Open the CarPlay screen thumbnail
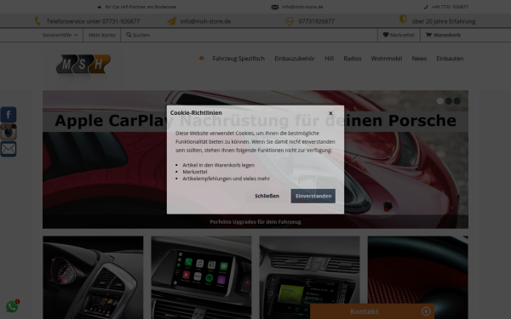 pos(201,277)
